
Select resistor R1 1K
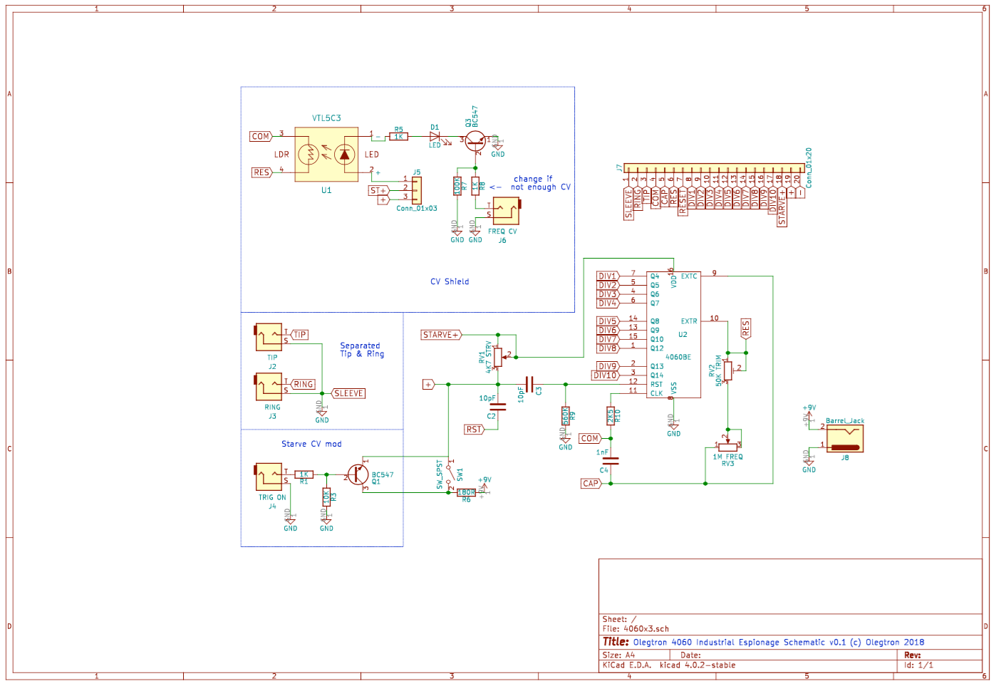point(304,474)
